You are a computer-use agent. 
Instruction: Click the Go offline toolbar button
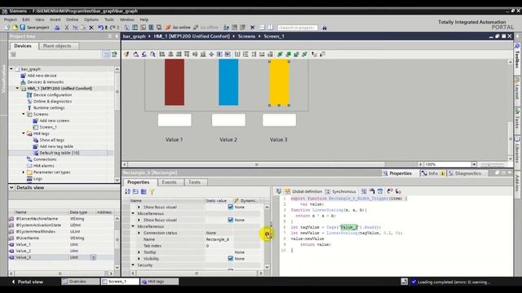click(206, 28)
